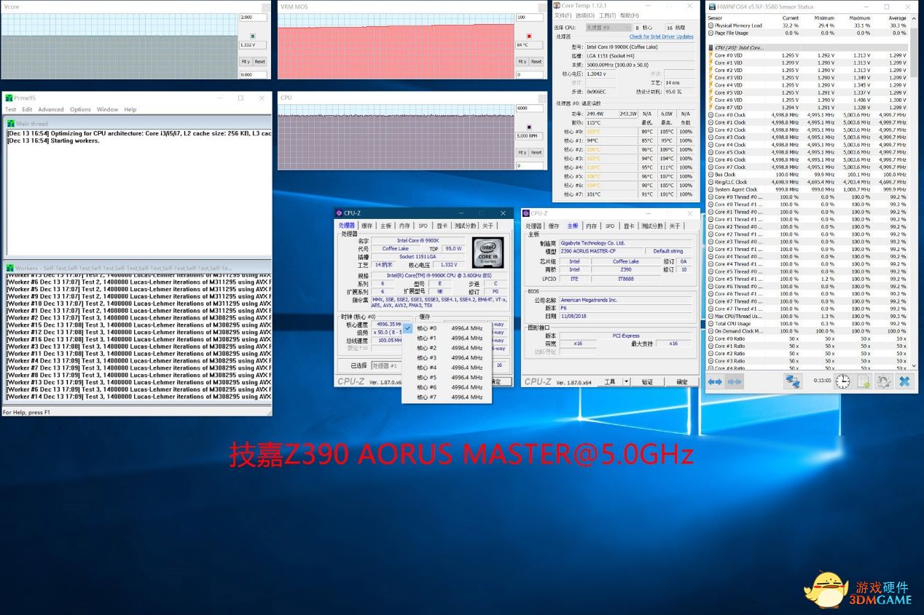Click Core #0 Ratio sensor icon
The width and height of the screenshot is (924, 615).
710,338
